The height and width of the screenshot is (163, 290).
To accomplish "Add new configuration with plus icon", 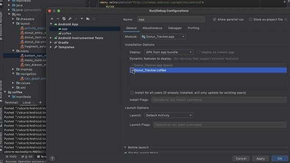I will coord(52,19).
